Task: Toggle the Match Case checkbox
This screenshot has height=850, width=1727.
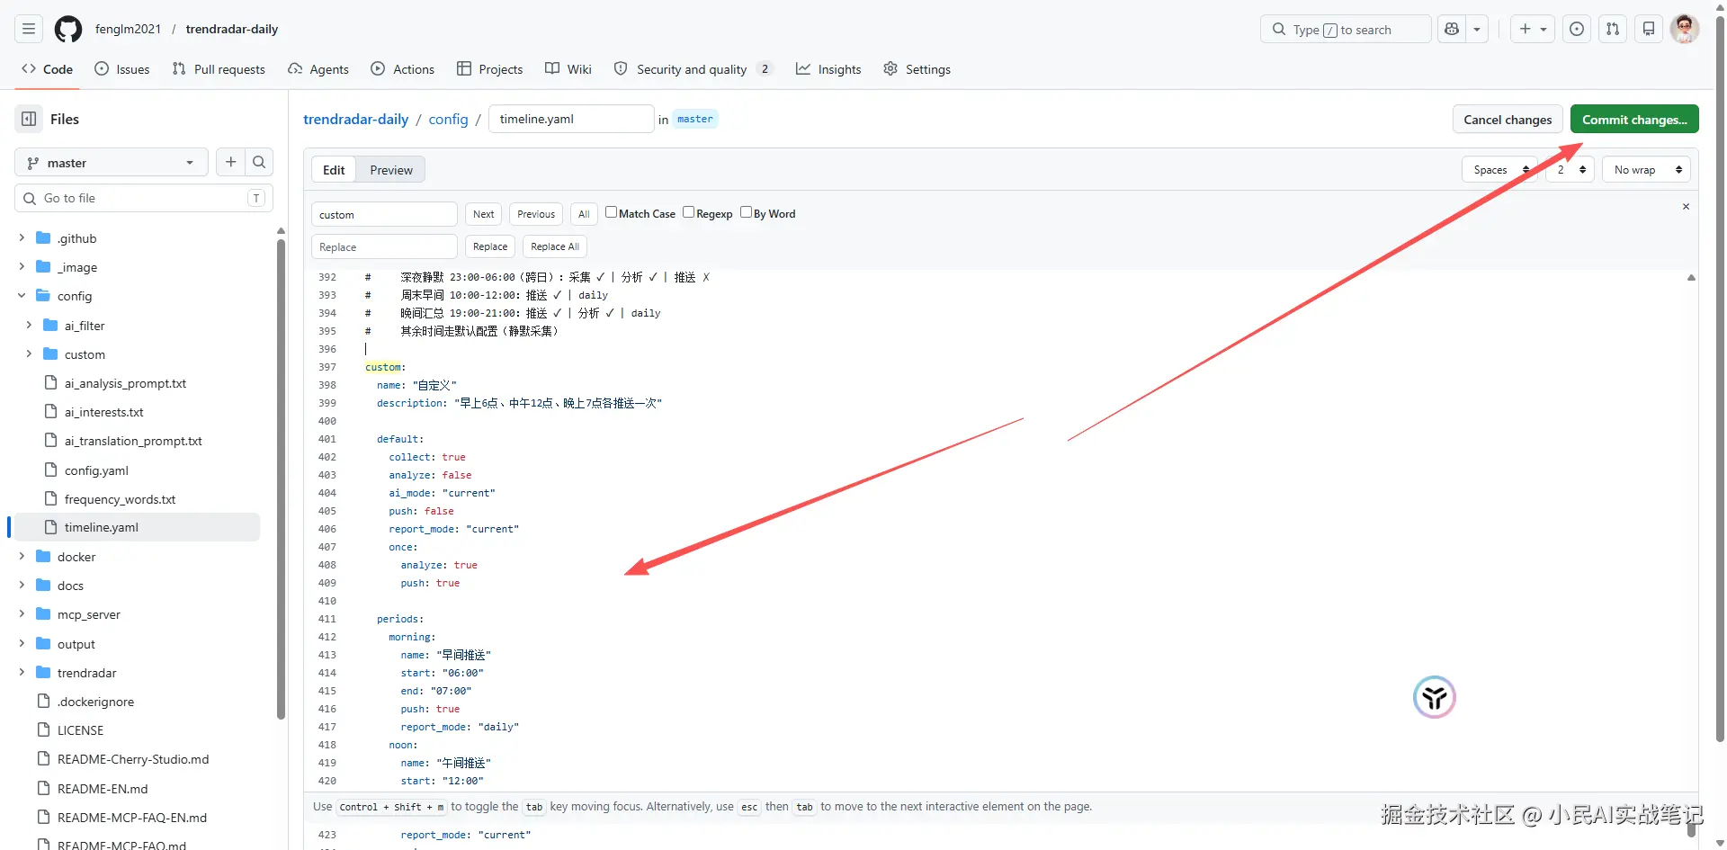Action: point(611,212)
